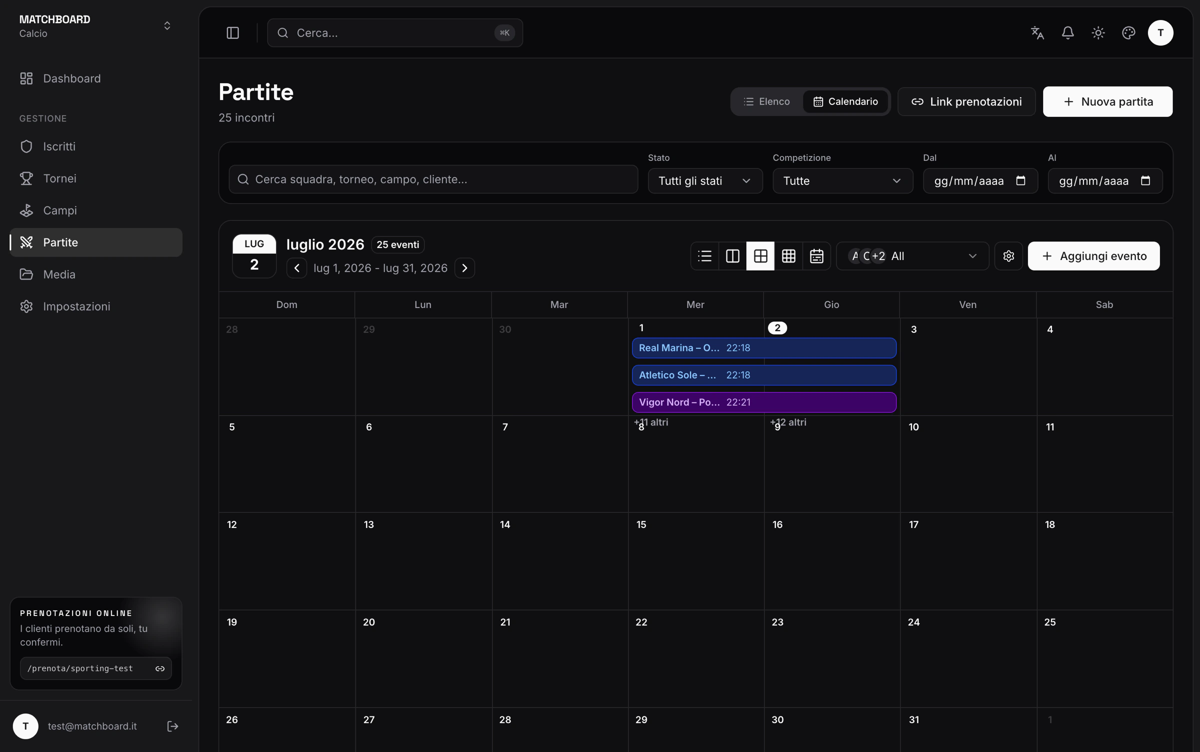This screenshot has width=1200, height=752.
Task: Click the 'Aggiungi evento' button
Action: [x=1093, y=256]
